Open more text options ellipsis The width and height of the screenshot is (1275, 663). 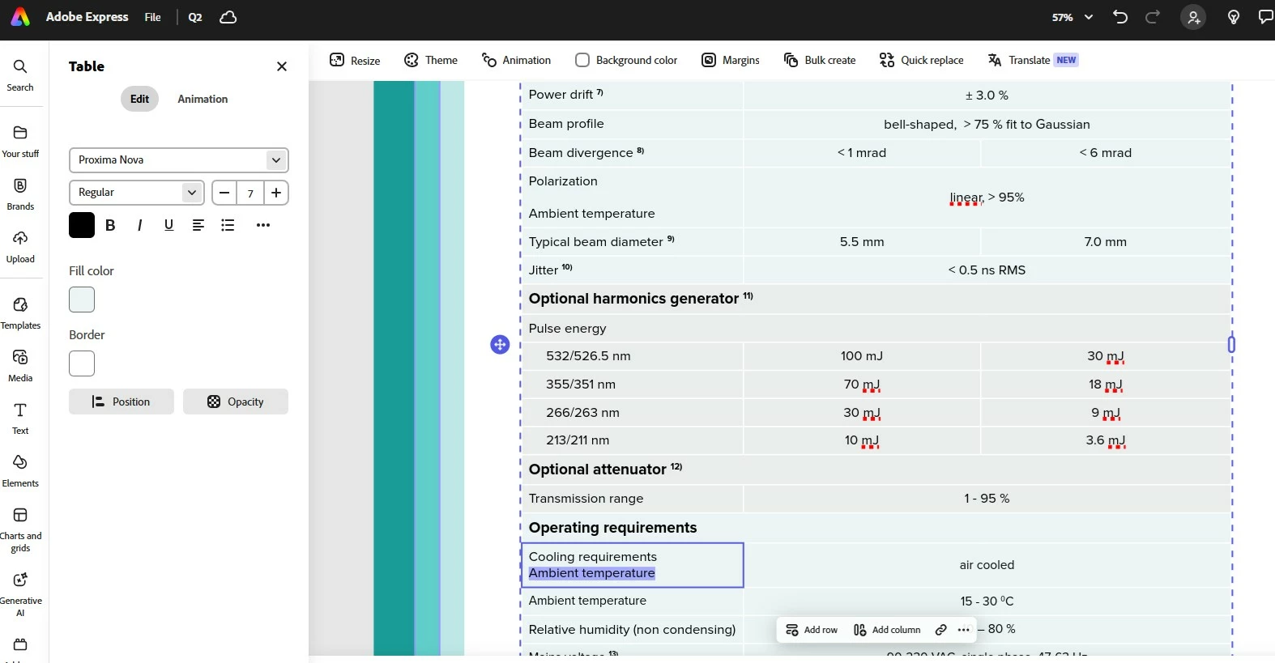[x=263, y=225]
